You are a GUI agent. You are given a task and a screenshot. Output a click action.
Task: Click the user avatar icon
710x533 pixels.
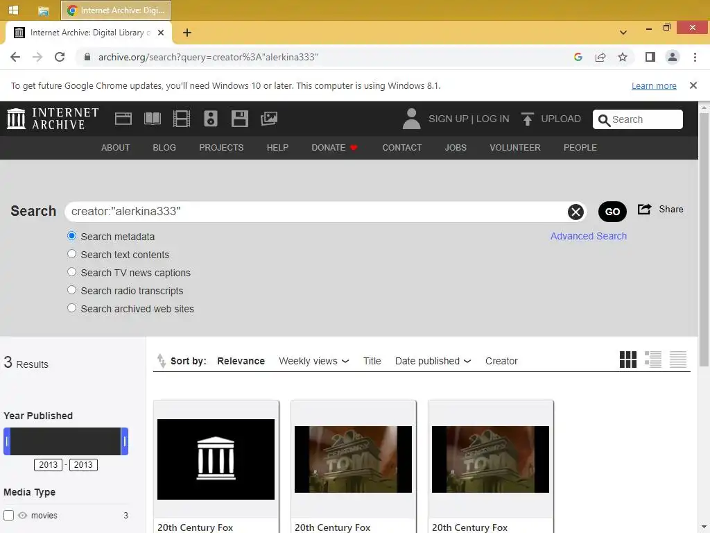click(x=411, y=119)
